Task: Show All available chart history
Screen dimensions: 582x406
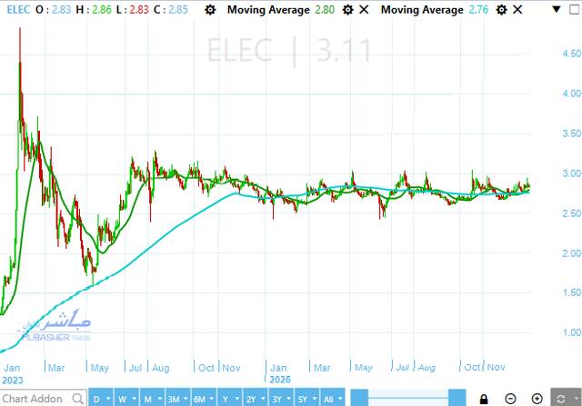Action: click(333, 398)
